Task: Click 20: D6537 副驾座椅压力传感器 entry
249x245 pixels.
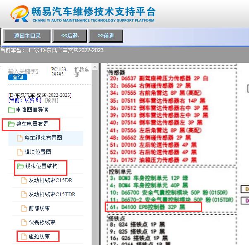Action: click(x=159, y=78)
